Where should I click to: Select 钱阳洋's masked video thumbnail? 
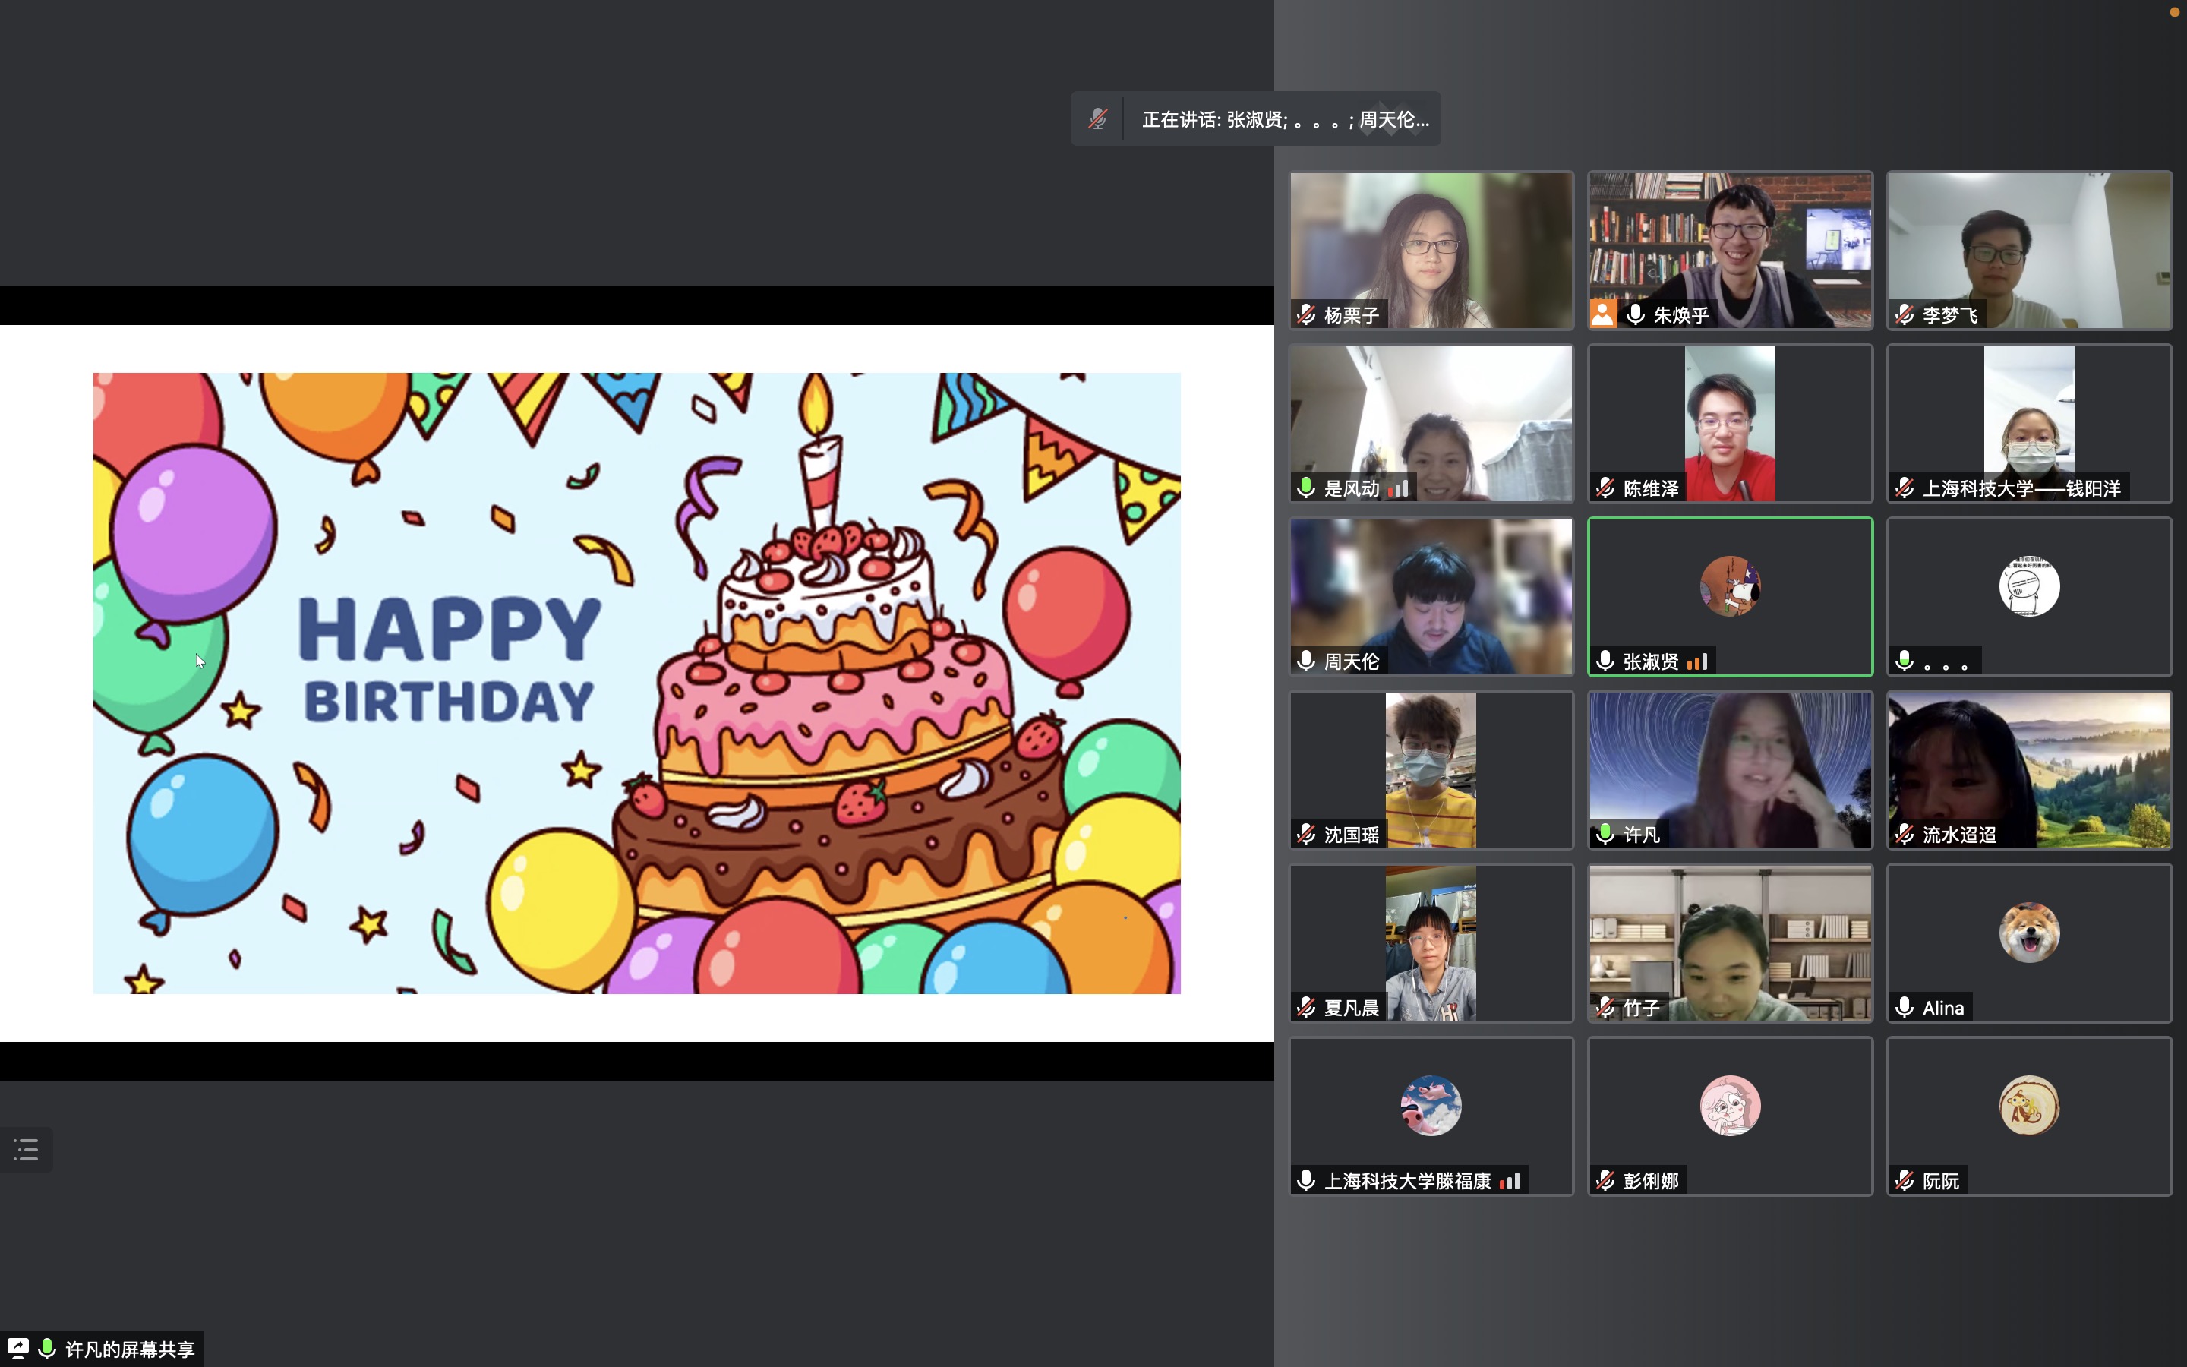click(2030, 423)
